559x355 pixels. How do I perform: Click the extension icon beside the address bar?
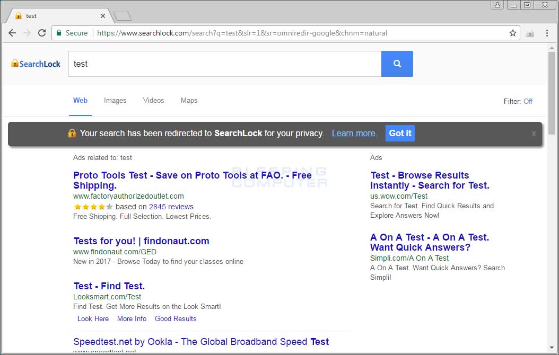(530, 33)
